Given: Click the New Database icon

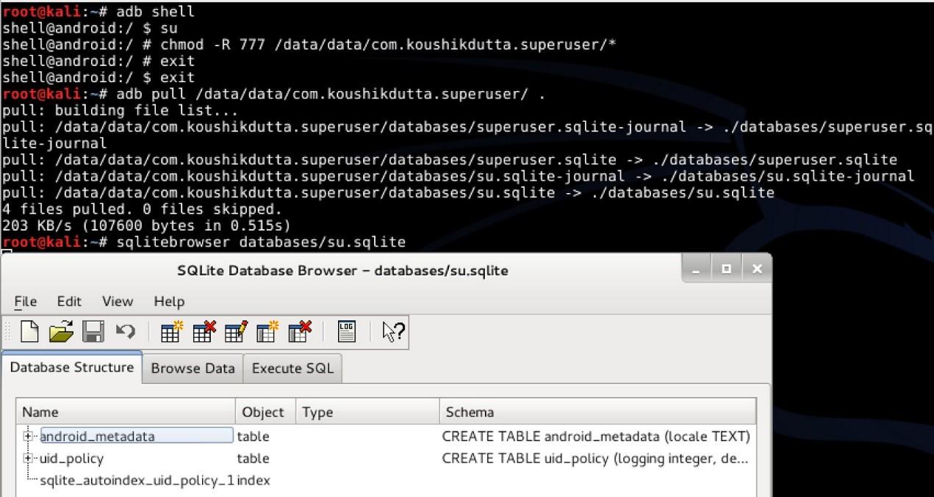Looking at the screenshot, I should (29, 333).
